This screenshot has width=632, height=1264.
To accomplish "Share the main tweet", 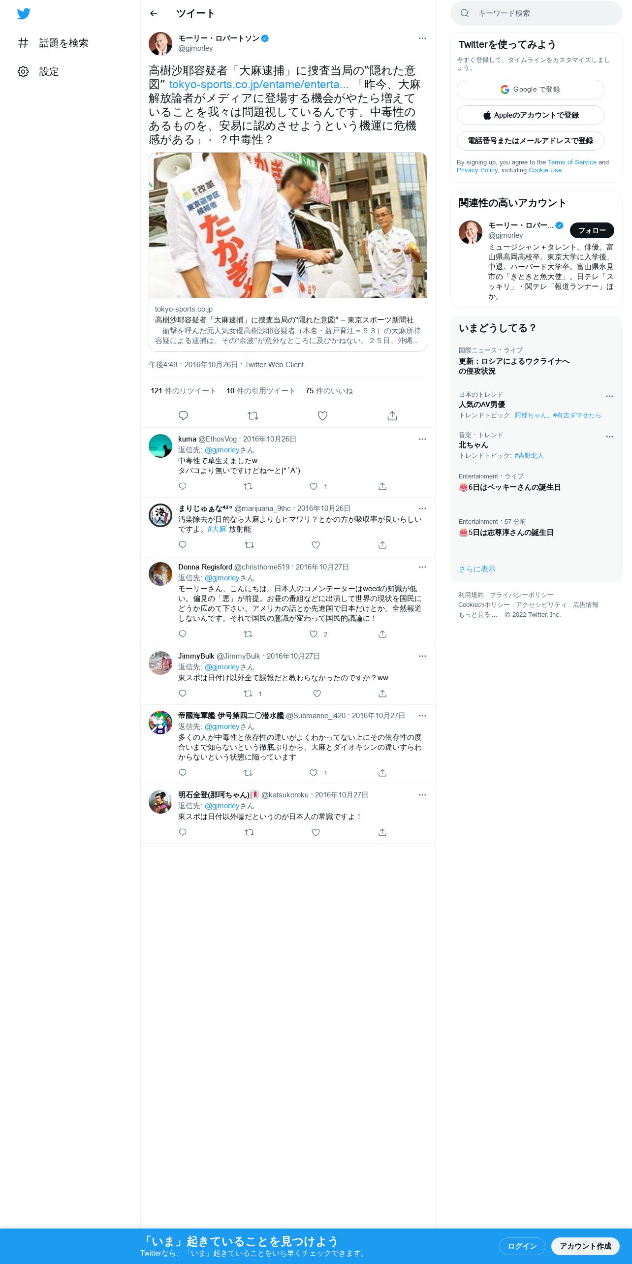I will (392, 416).
